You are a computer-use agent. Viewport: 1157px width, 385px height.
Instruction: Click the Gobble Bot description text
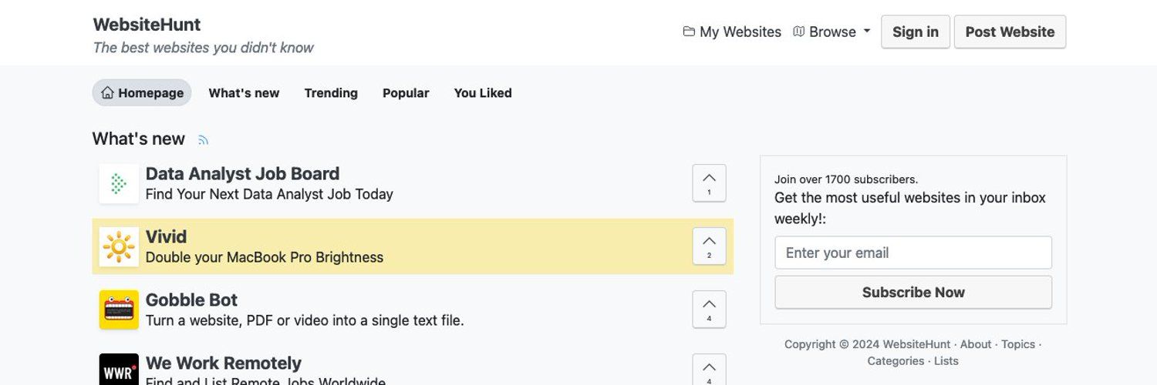[x=305, y=320]
